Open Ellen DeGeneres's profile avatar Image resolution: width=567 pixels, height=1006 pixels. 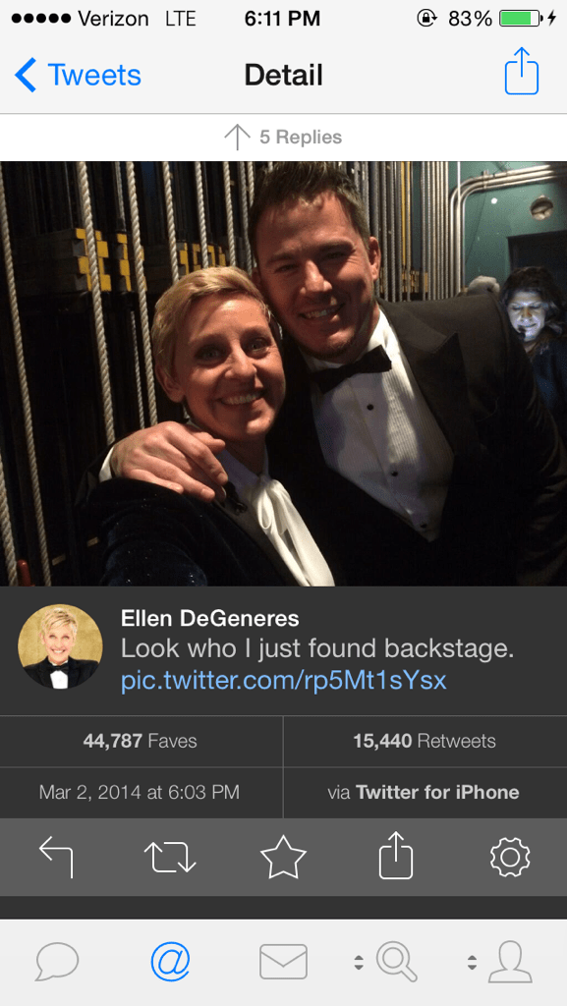point(60,646)
